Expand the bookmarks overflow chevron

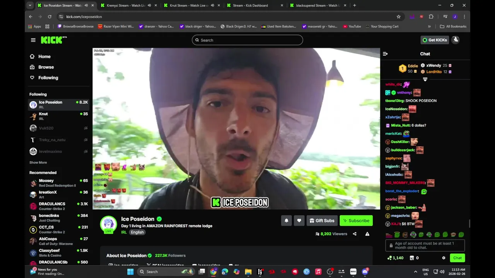click(429, 26)
